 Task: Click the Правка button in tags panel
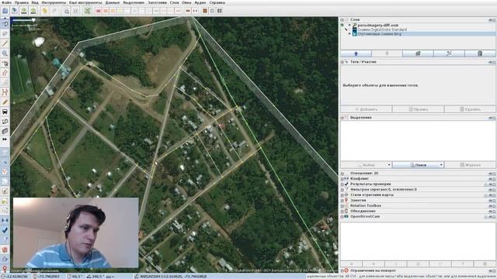click(x=418, y=109)
